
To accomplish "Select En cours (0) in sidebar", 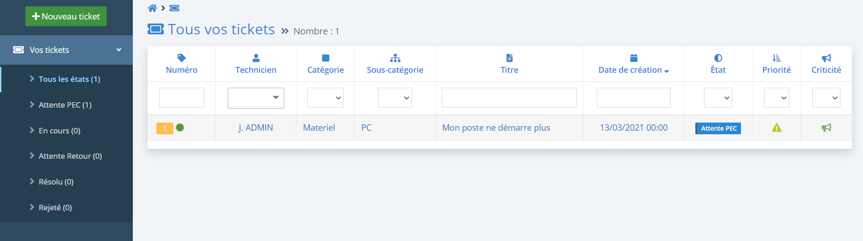I will (x=60, y=131).
